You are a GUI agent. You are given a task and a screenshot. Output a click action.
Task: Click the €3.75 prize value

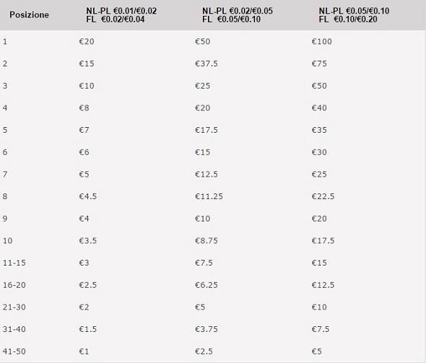point(207,329)
